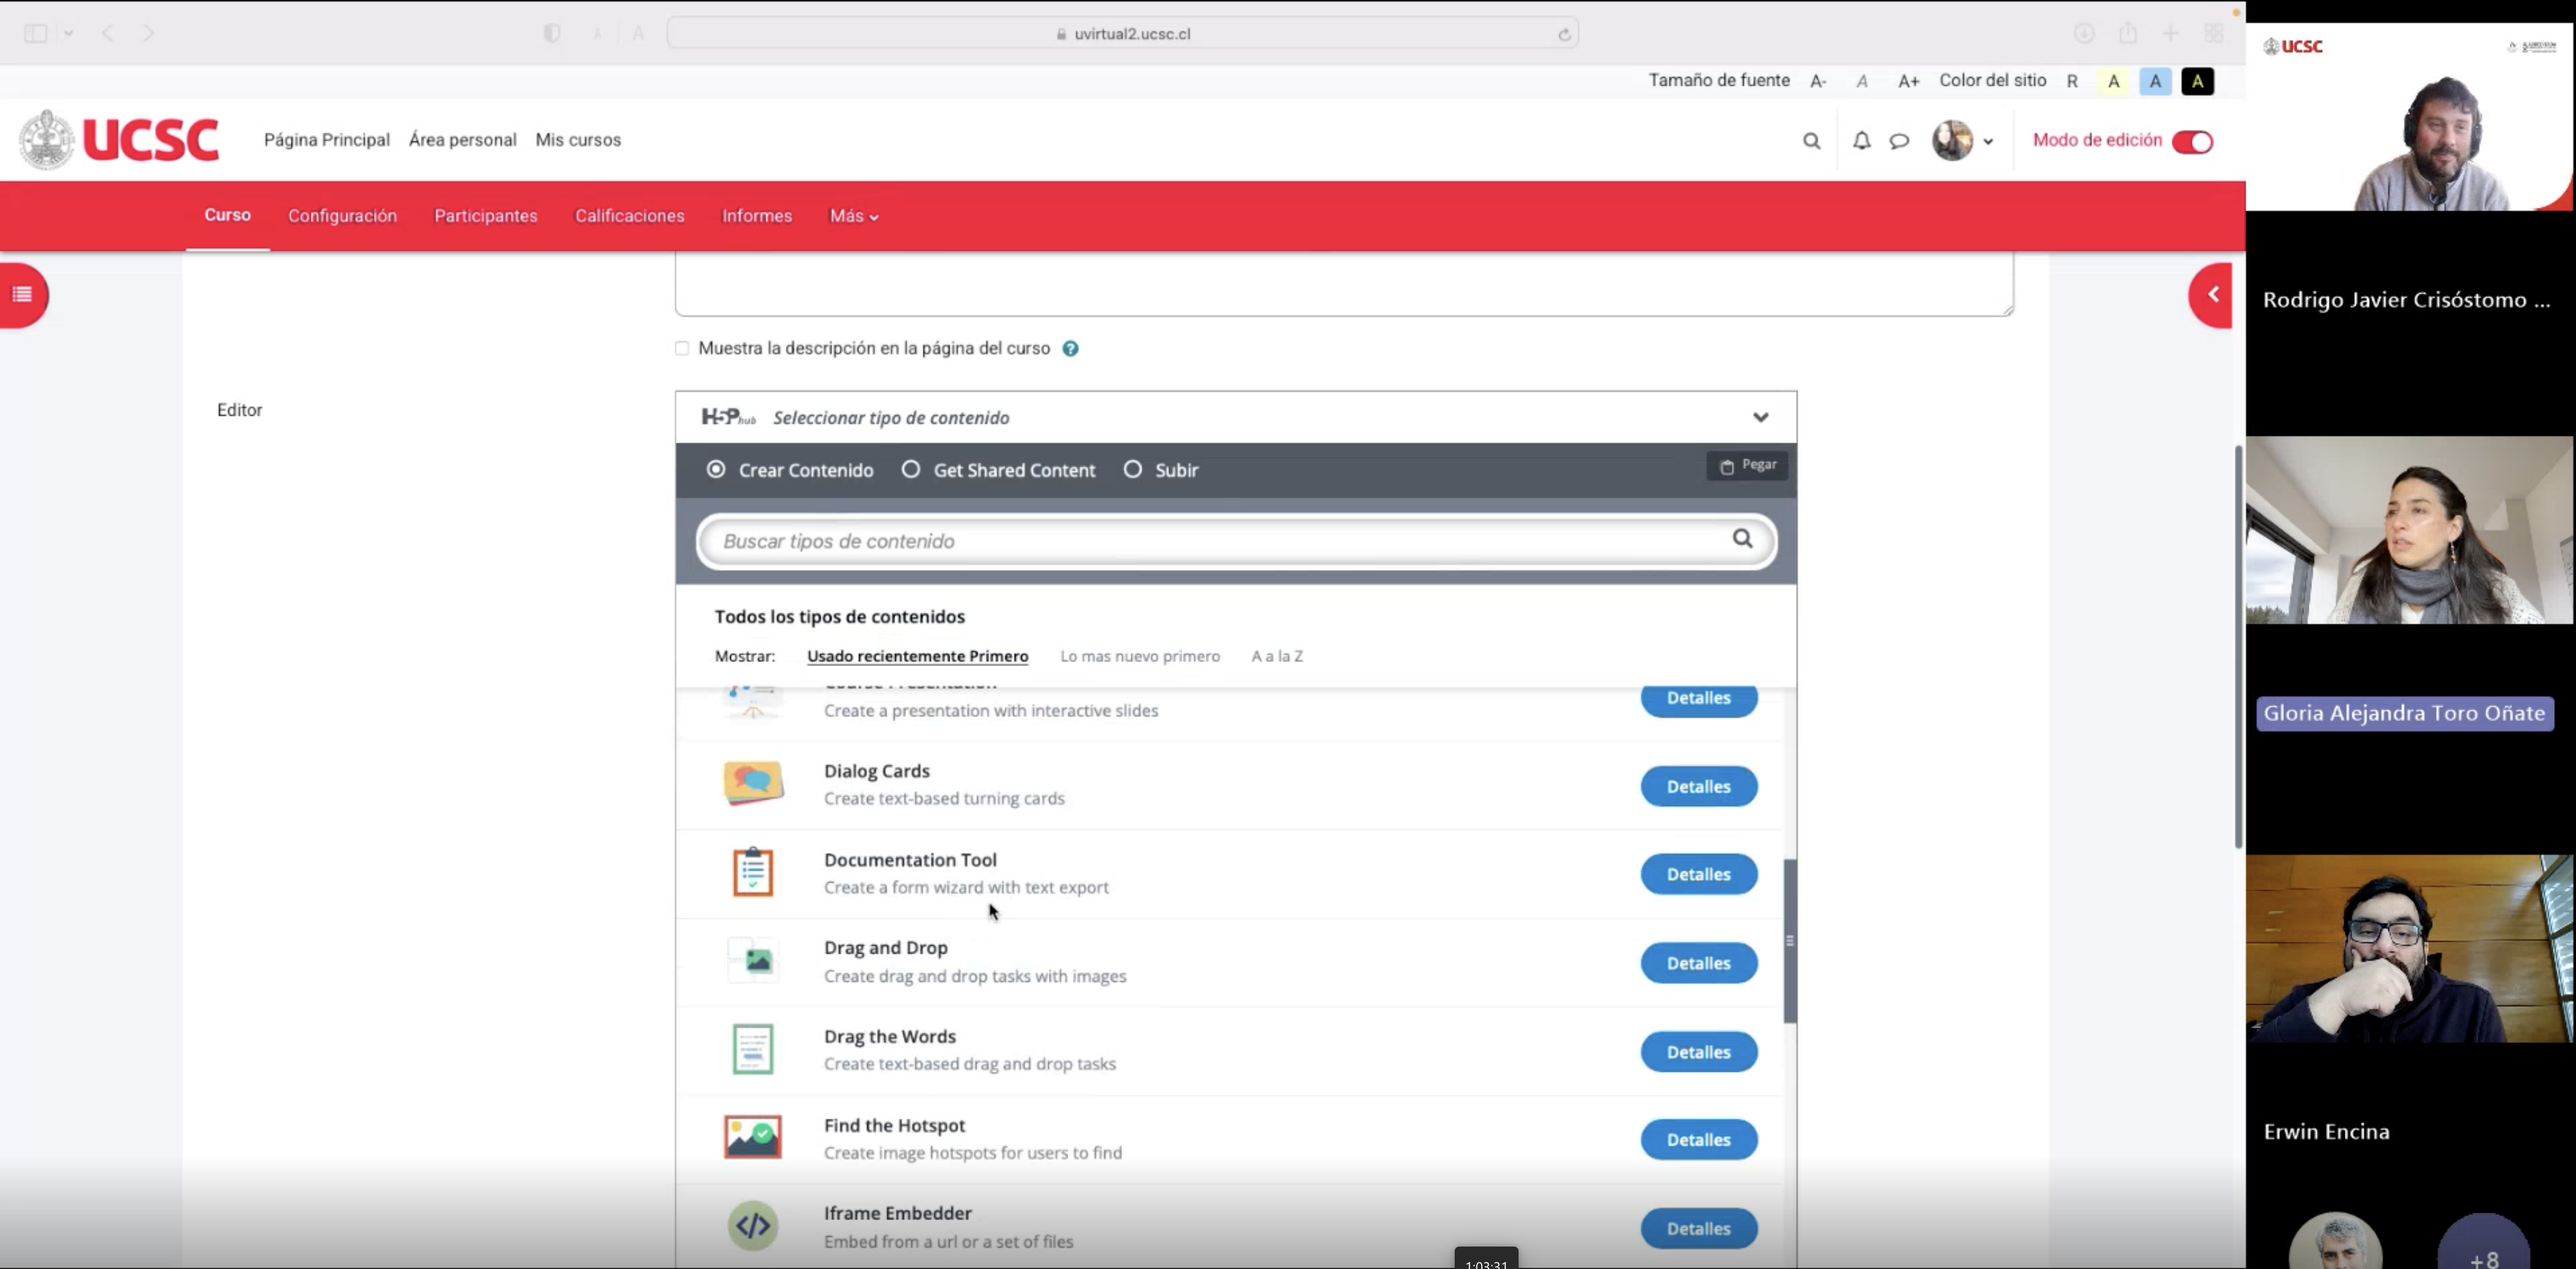This screenshot has height=1269, width=2576.
Task: Click the Pegar button
Action: 1747,465
